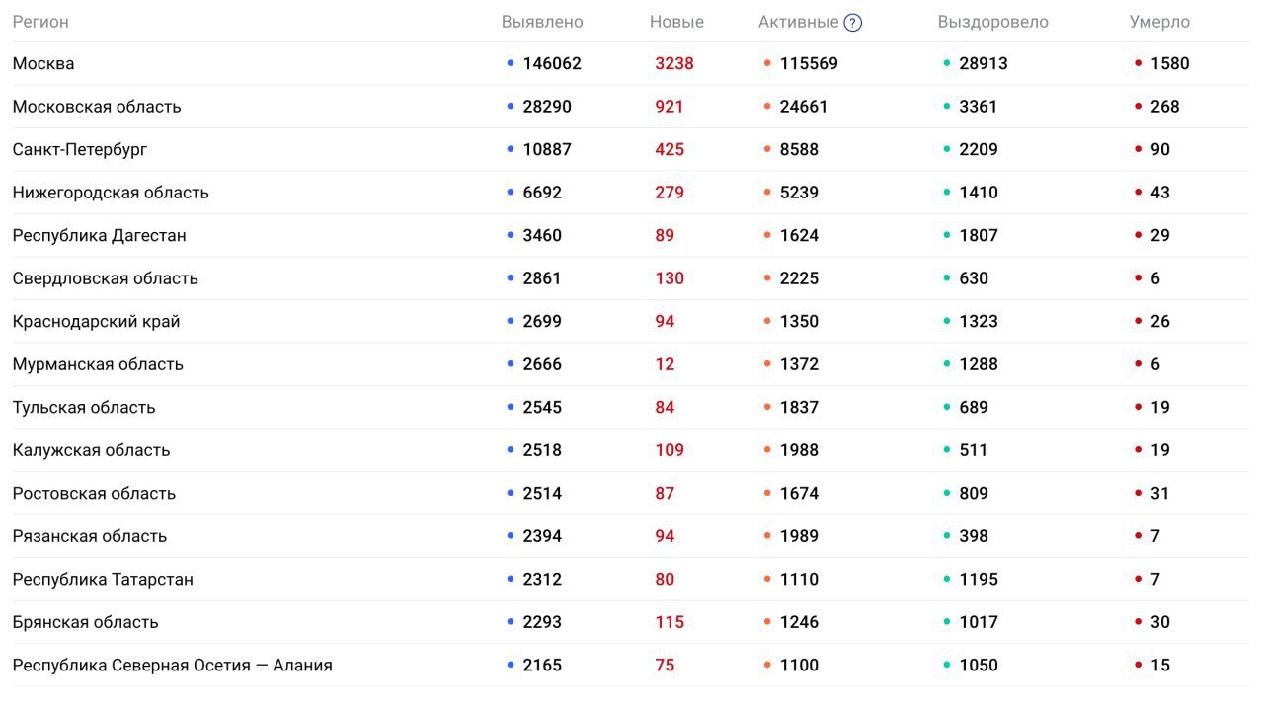Sort by the Выявлено column header
This screenshot has height=709, width=1264.
542,22
